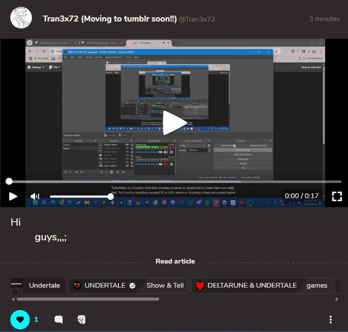Viewport: 348px width, 332px height.
Task: Click the post text "guys,,,;"
Action: [50, 237]
